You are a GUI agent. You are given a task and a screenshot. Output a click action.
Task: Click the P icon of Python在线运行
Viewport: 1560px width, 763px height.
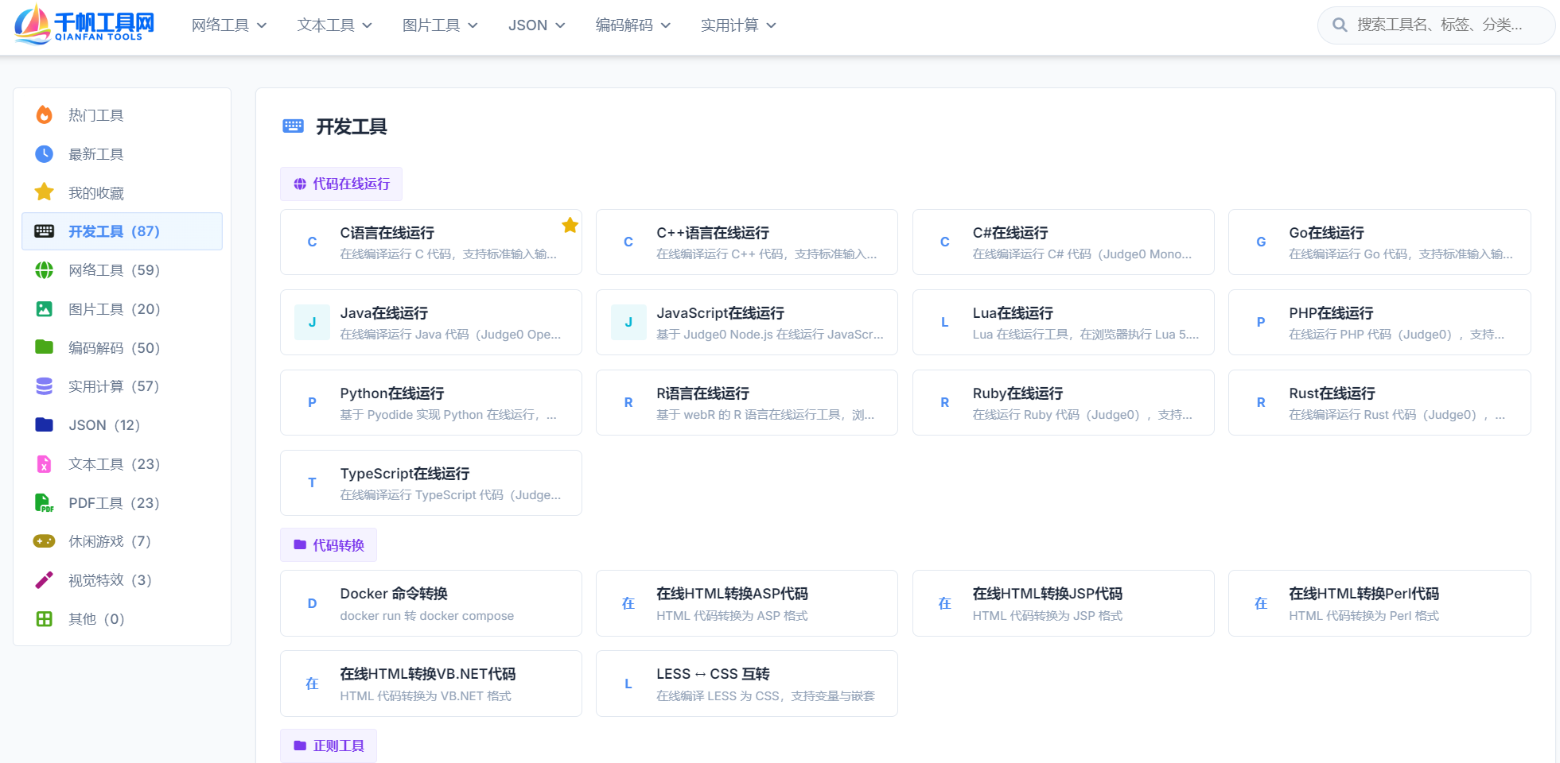tap(312, 402)
